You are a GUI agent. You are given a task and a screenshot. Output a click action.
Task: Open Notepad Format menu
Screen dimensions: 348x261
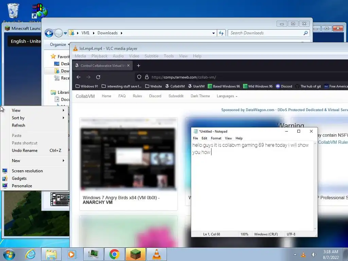216,138
